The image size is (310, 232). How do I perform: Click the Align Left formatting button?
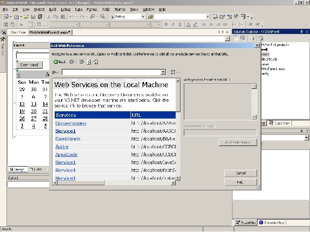pos(204,24)
